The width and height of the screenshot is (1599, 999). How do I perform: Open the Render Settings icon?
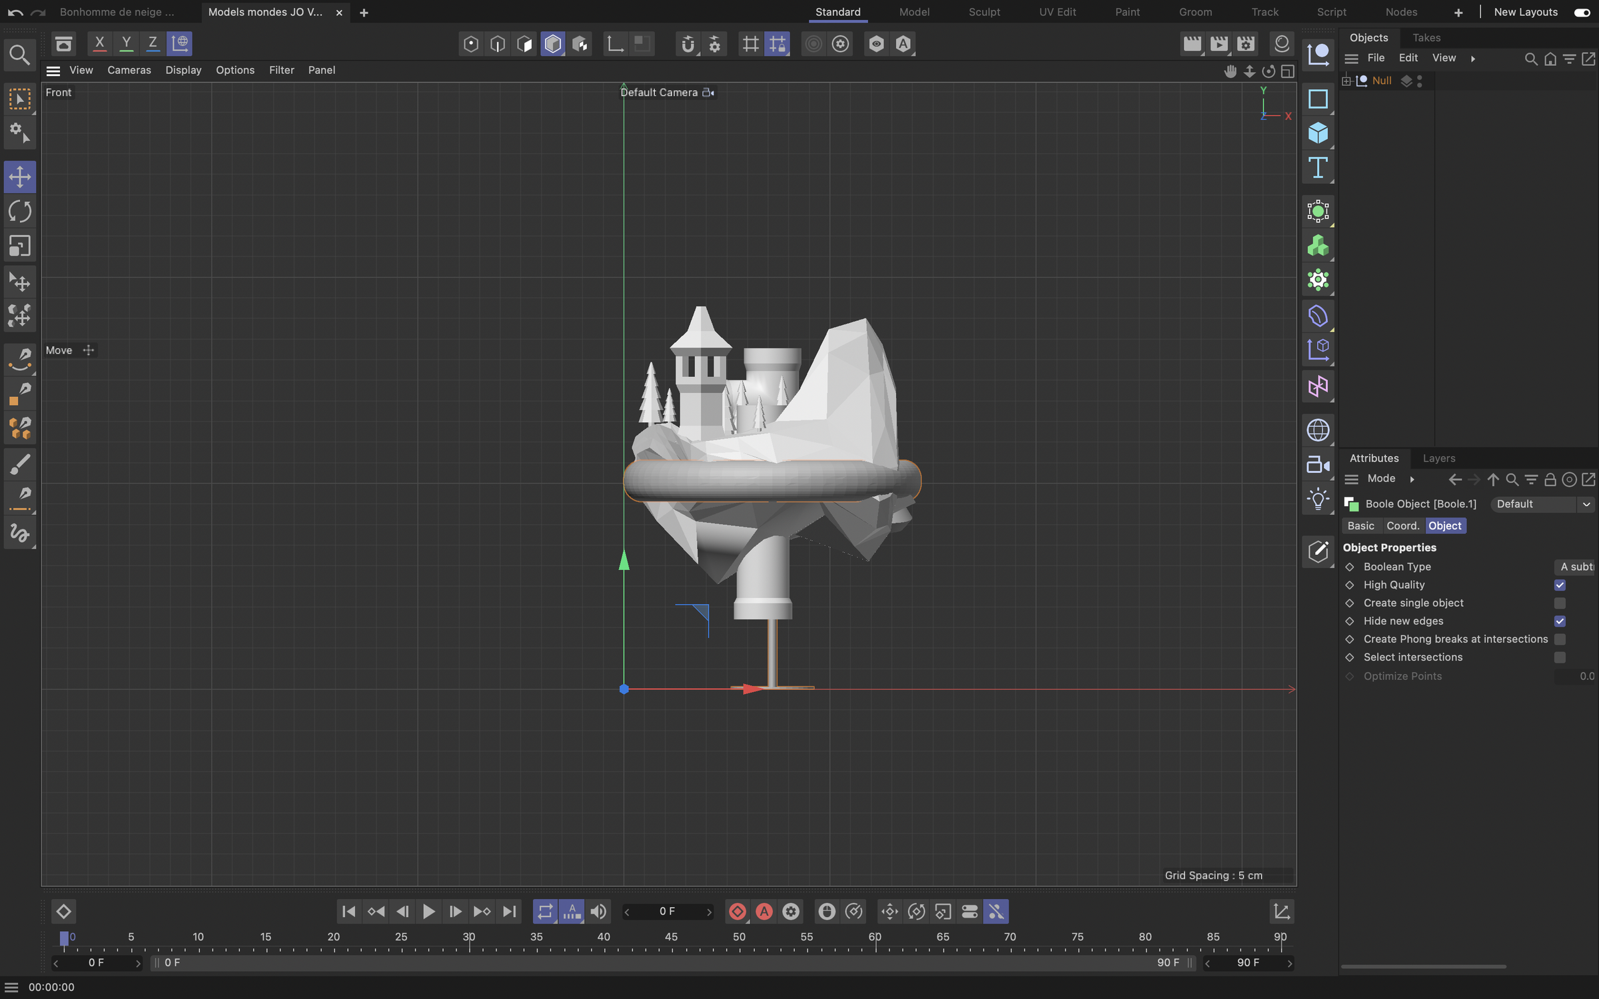pyautogui.click(x=1246, y=44)
